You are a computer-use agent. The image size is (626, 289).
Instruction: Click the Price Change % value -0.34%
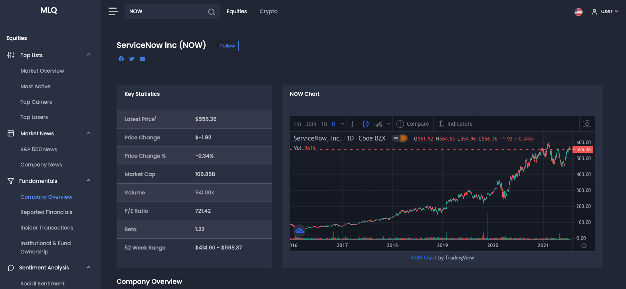(204, 156)
